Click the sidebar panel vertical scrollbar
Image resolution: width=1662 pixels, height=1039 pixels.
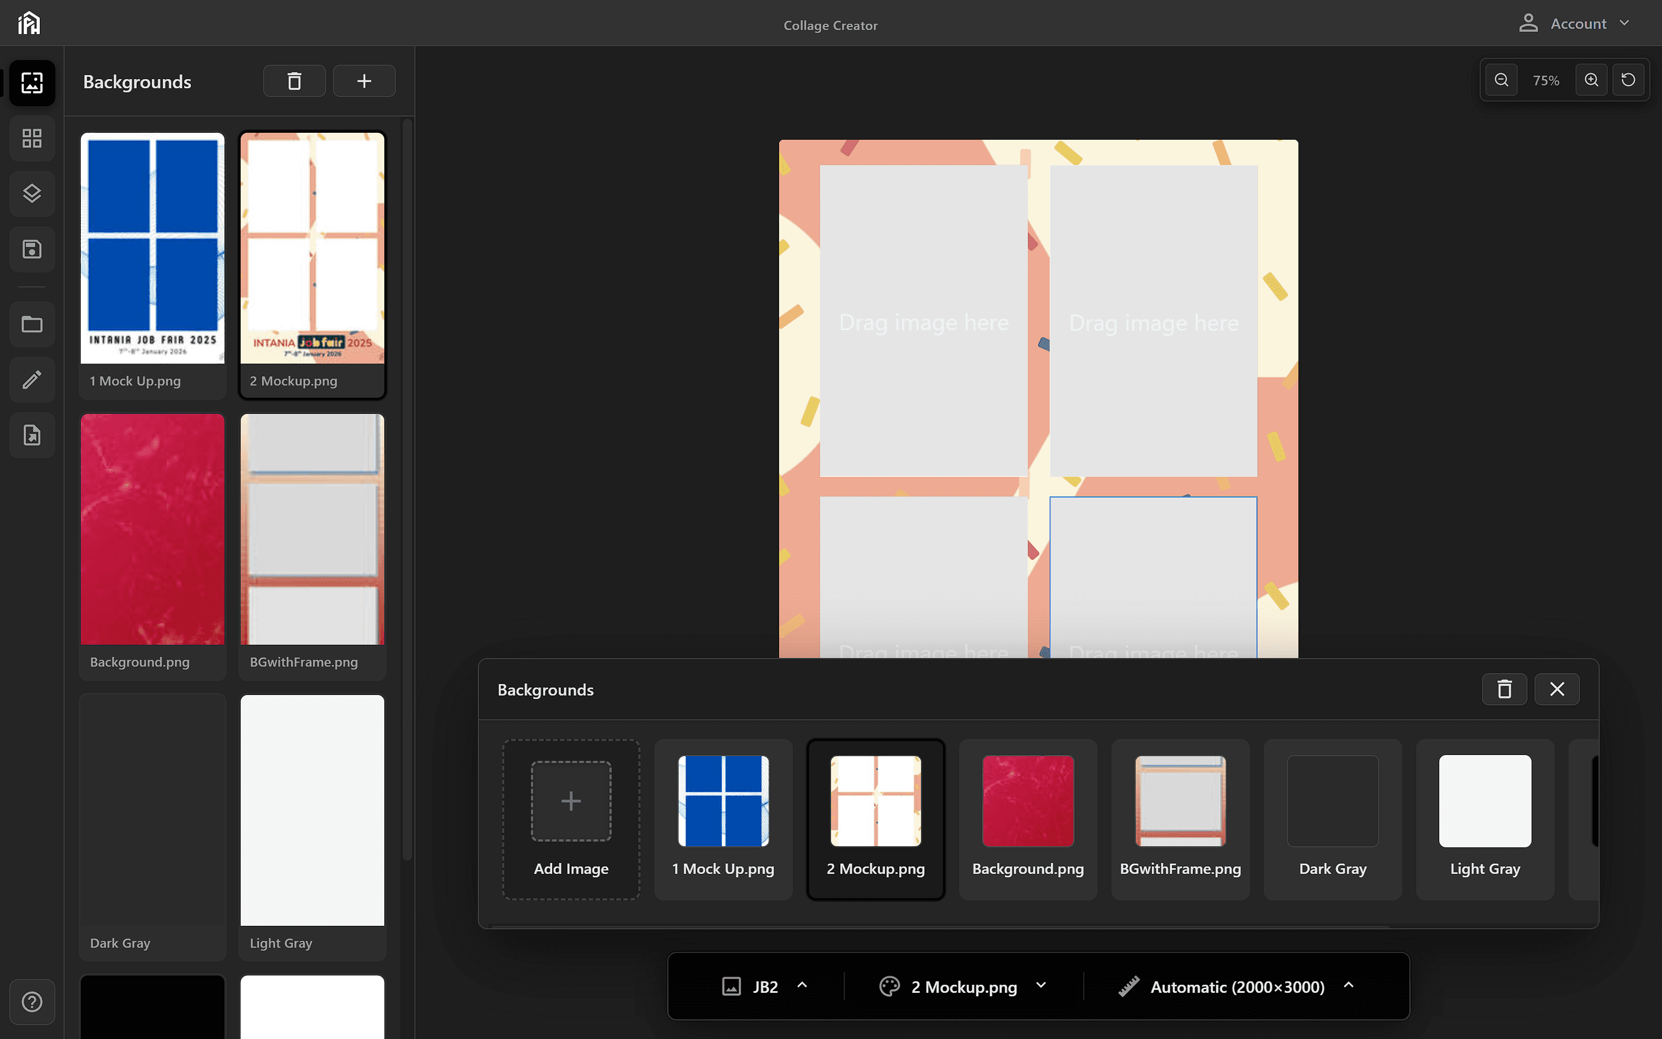point(407,489)
